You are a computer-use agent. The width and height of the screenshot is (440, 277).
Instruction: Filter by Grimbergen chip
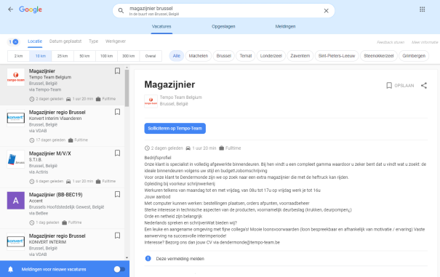[414, 56]
